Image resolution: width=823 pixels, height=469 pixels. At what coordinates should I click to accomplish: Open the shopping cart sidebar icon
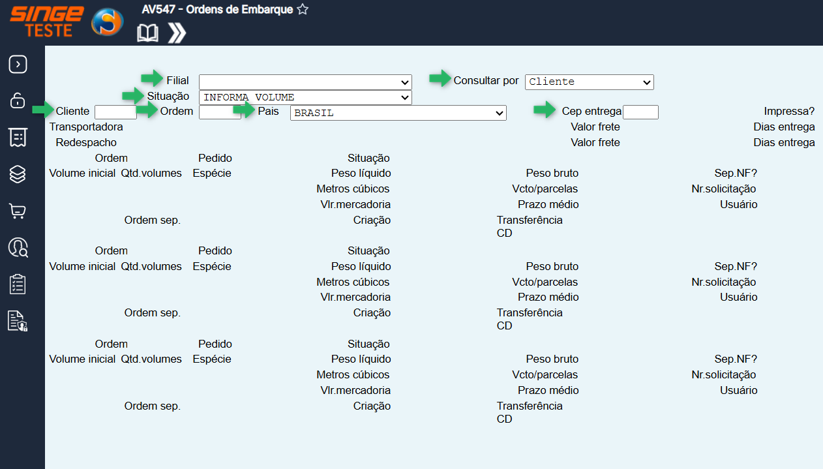(18, 211)
